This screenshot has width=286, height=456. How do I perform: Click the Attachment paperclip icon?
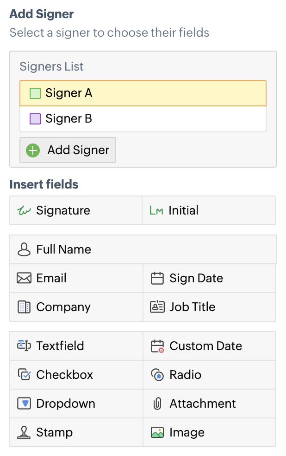[x=157, y=404]
